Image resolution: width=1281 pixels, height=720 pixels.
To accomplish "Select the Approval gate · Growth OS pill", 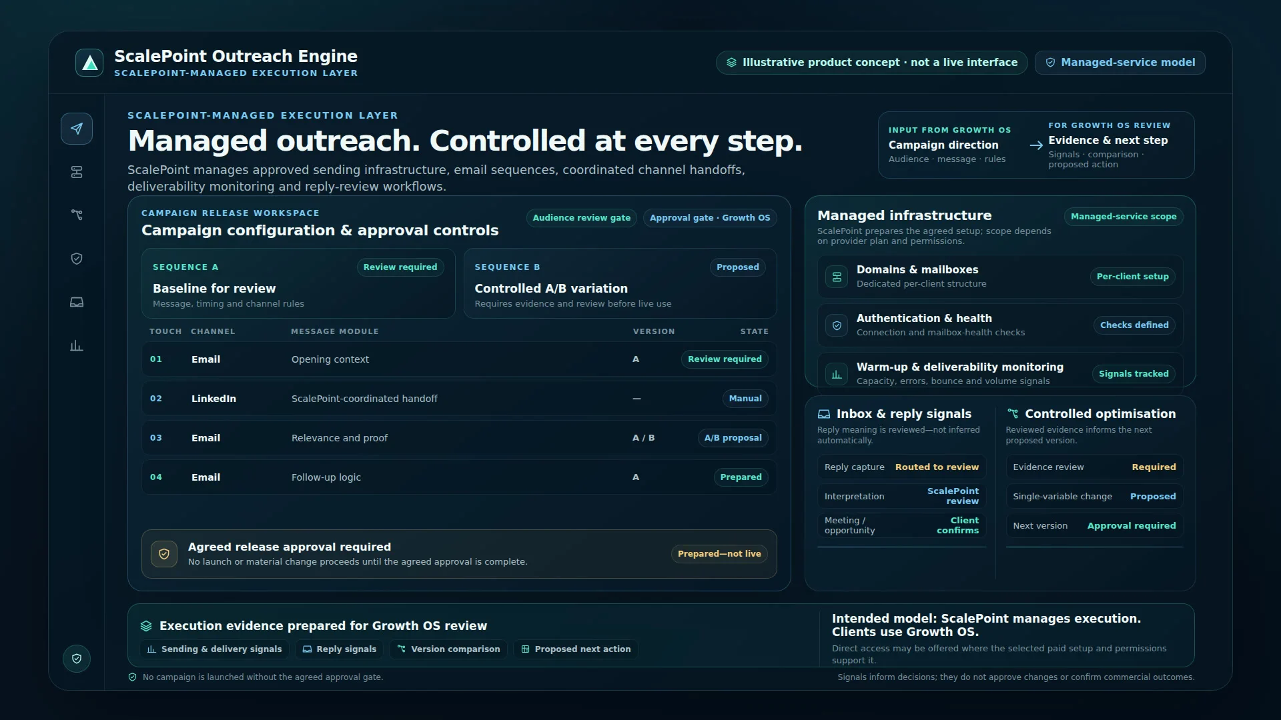I will [710, 218].
